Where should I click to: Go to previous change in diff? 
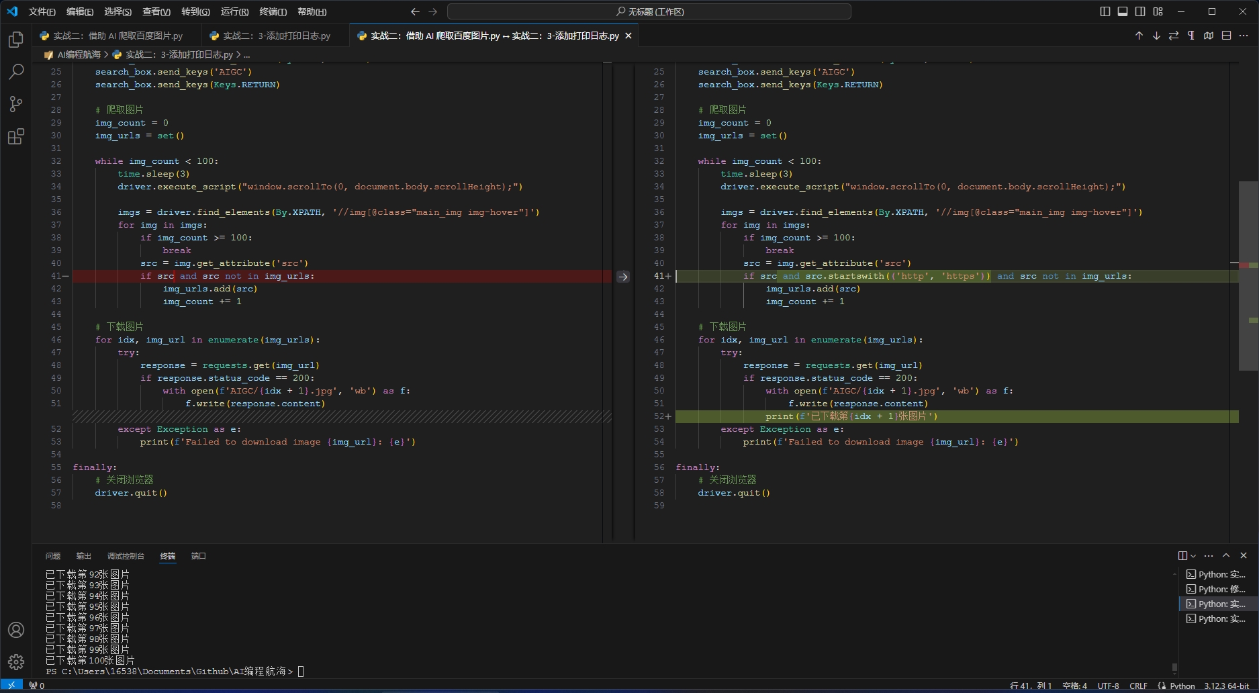(1139, 36)
